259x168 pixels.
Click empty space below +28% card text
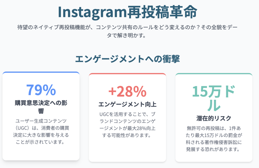127,150
